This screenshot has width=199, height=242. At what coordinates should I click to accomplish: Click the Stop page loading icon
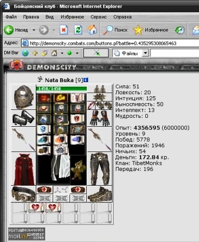tap(64, 30)
